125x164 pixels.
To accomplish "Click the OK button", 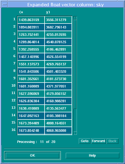I will (32, 156).
